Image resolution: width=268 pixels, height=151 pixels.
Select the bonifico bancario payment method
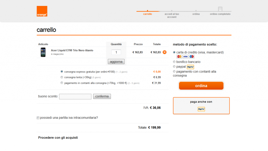[174, 62]
